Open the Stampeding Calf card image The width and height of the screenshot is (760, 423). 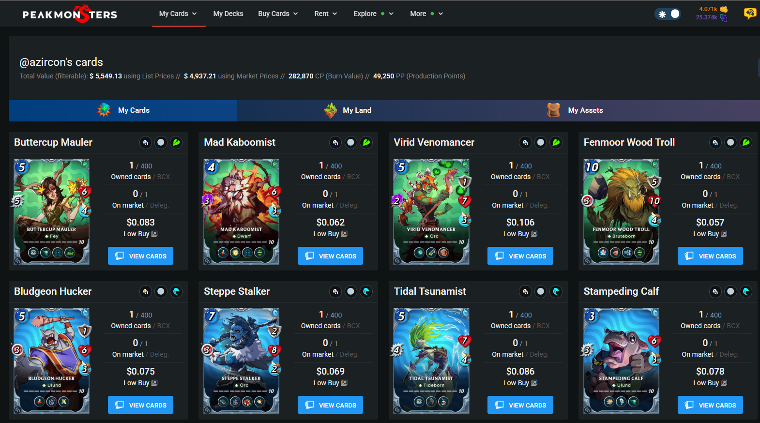point(622,361)
